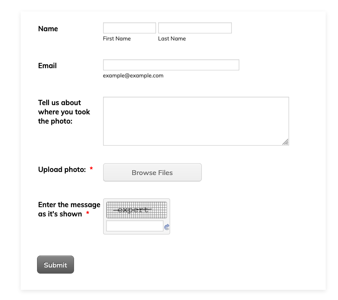338x300 pixels.
Task: Click the bold Name label
Action: (48, 29)
